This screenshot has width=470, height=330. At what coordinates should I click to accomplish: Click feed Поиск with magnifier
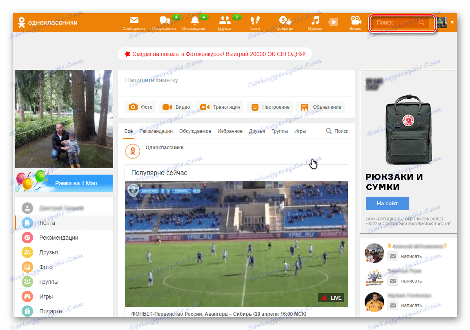pos(337,131)
